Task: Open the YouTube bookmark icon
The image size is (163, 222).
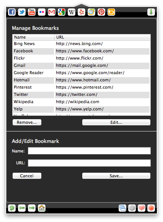Action: (32, 12)
